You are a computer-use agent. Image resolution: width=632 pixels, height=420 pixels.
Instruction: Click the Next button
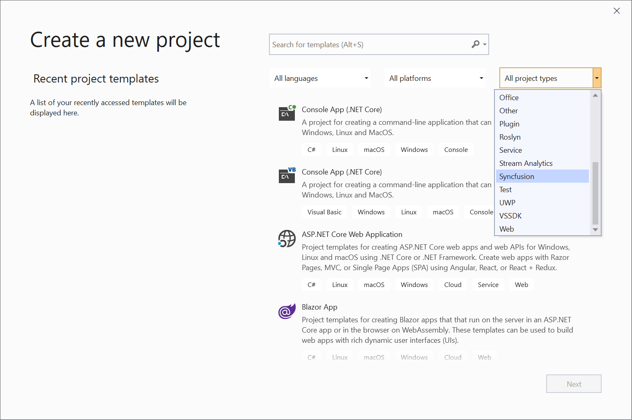tap(573, 383)
